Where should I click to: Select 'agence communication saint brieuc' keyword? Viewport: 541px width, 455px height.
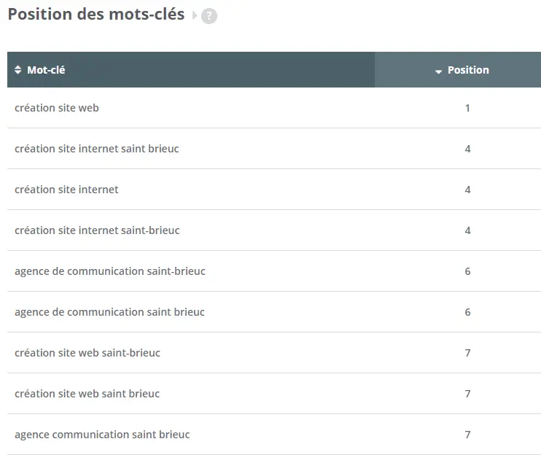click(x=102, y=435)
